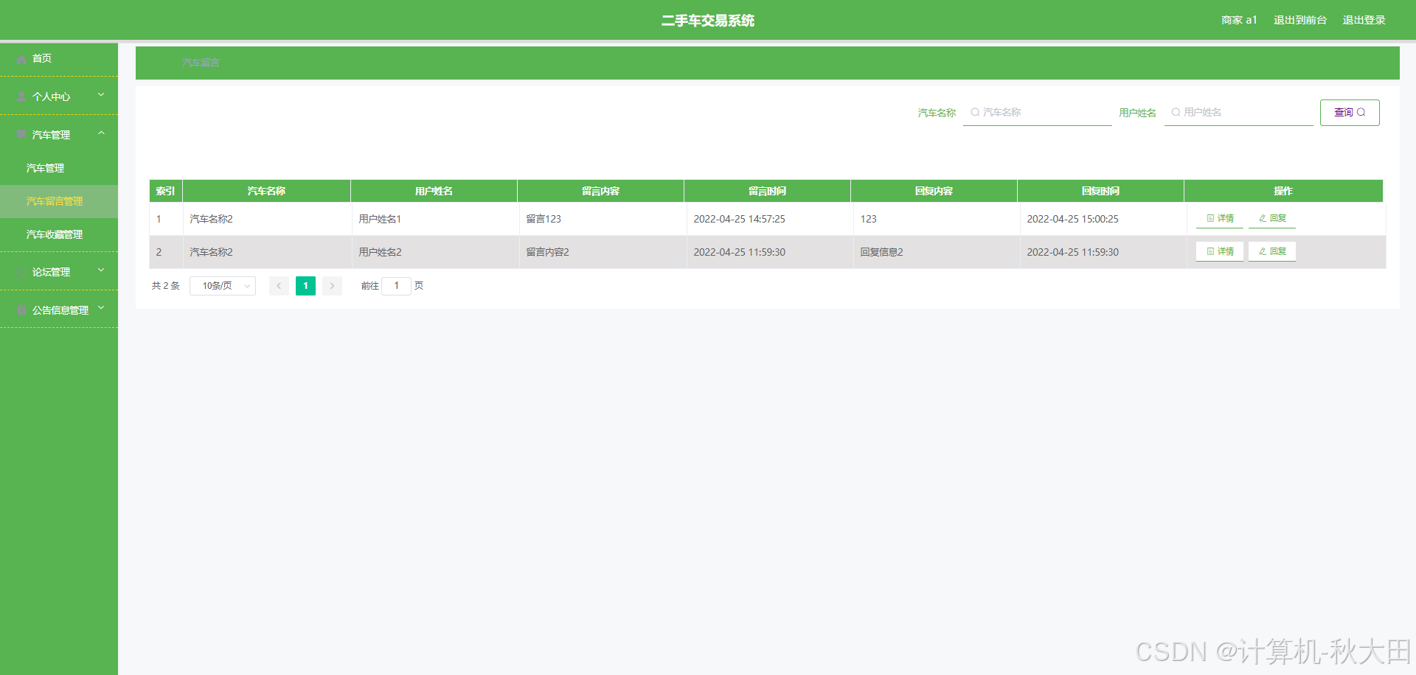The image size is (1416, 675).
Task: Click the 留言内容 column header
Action: coord(600,191)
